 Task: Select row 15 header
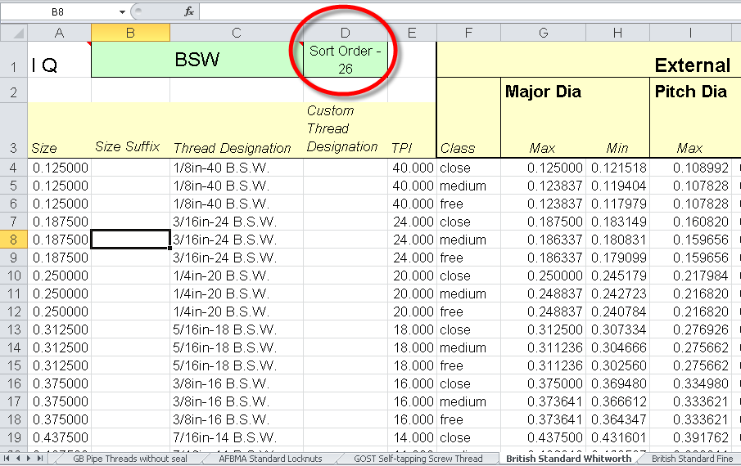(x=14, y=365)
